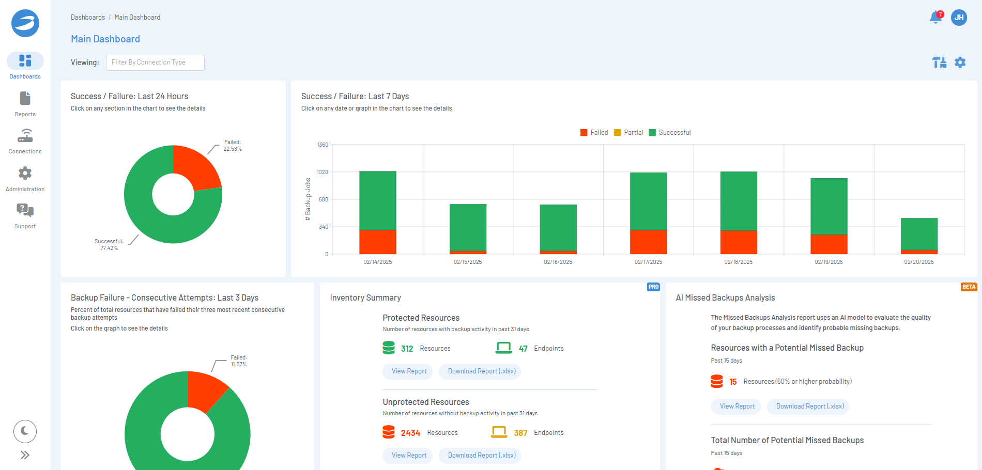This screenshot has width=982, height=470.
Task: Click the '47' protected endpoints count
Action: coord(523,349)
